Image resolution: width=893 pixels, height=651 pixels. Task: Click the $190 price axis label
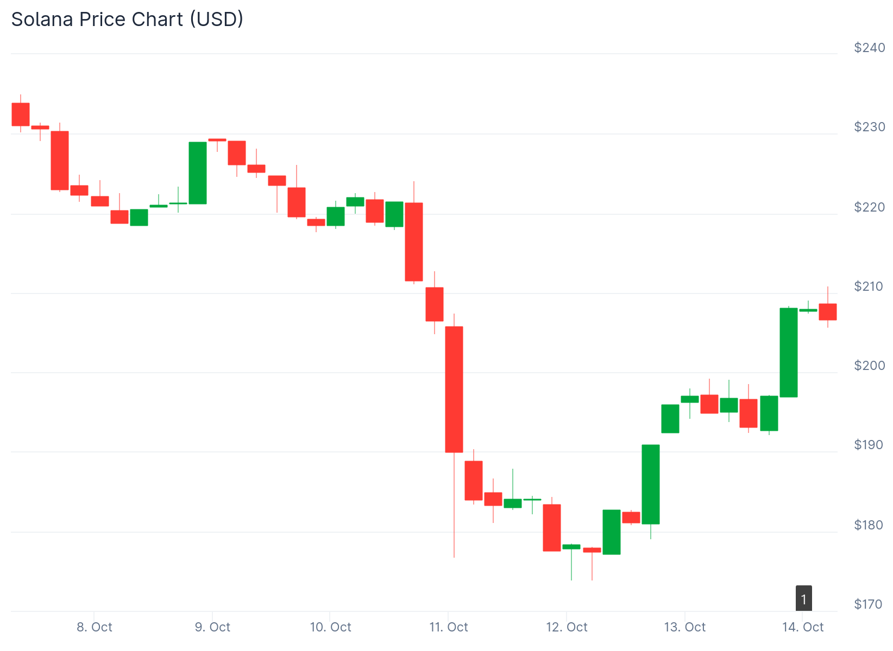[869, 445]
